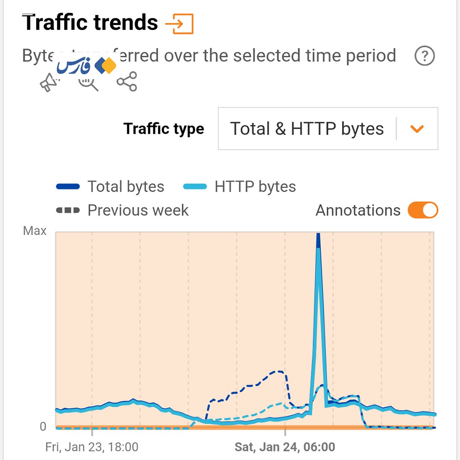This screenshot has height=460, width=460.
Task: Open the Total & HTTP bytes dropdown
Action: coord(307,129)
